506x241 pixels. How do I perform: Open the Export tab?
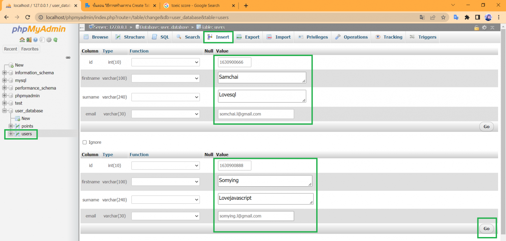[x=248, y=37]
